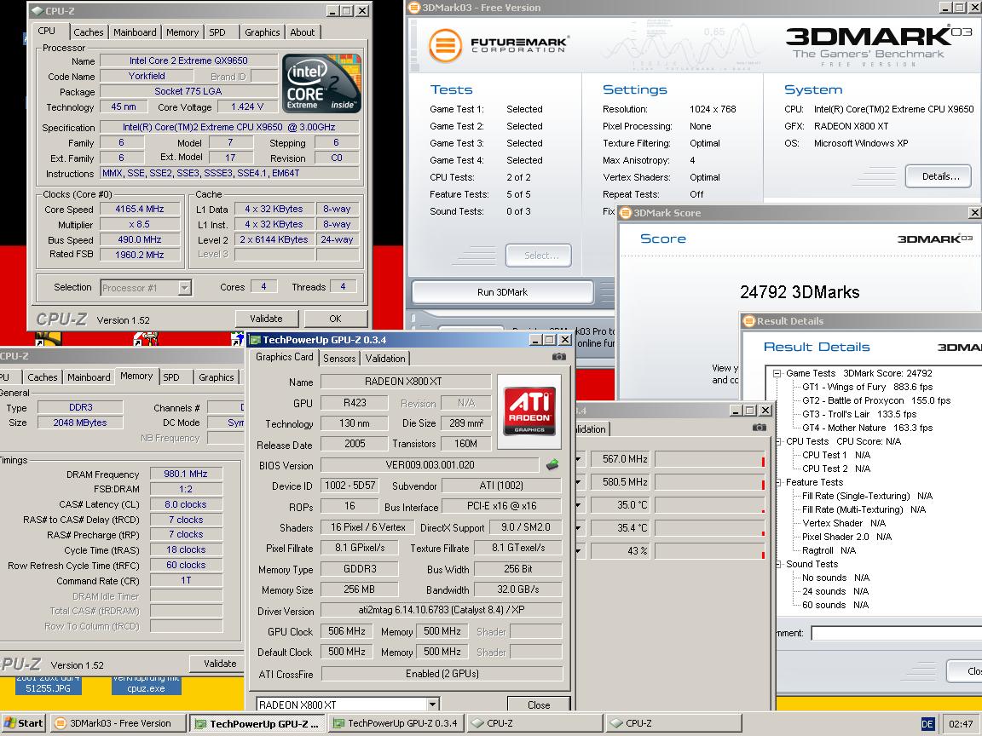
Task: Open sensor dropdown arrow next to 580.5 MHz
Action: (x=578, y=482)
